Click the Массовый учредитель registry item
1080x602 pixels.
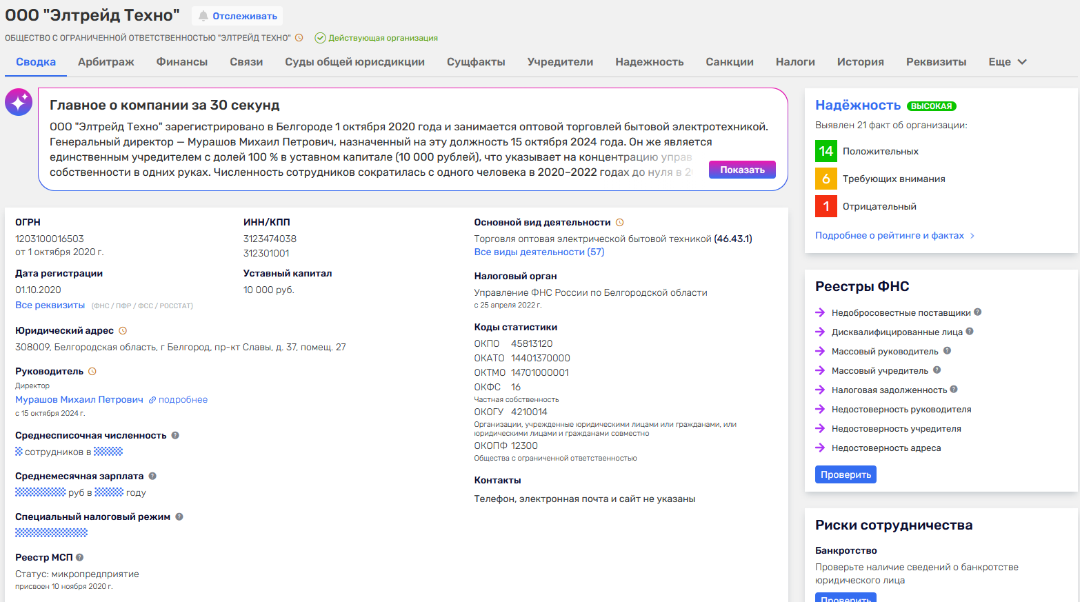pos(880,370)
